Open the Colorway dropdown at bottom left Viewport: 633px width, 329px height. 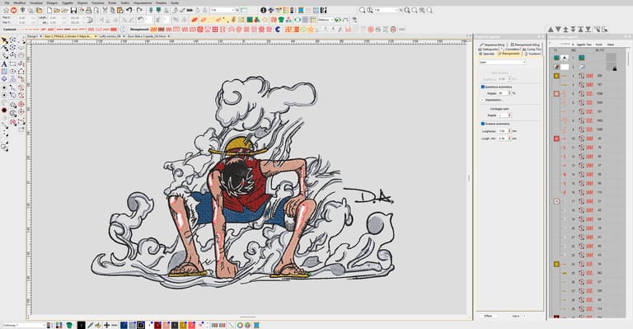pos(23,325)
